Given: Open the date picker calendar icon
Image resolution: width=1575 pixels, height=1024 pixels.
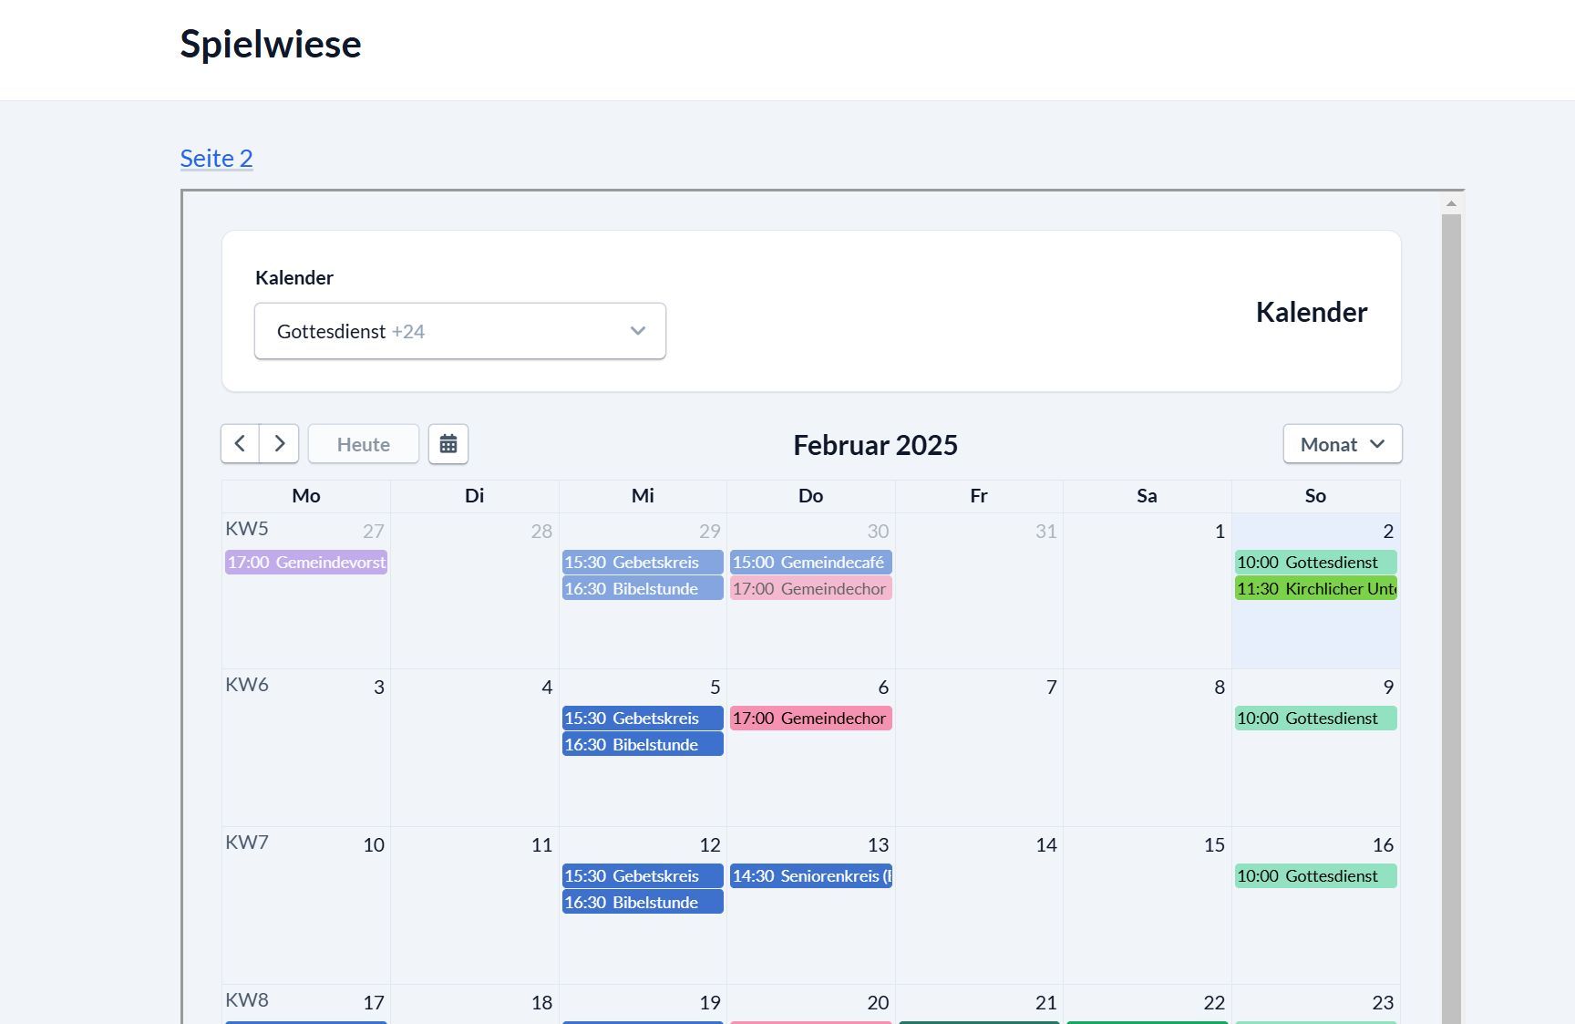Looking at the screenshot, I should tap(448, 444).
